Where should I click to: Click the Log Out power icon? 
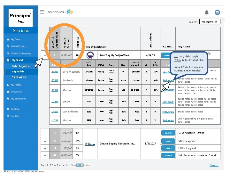tap(8, 116)
